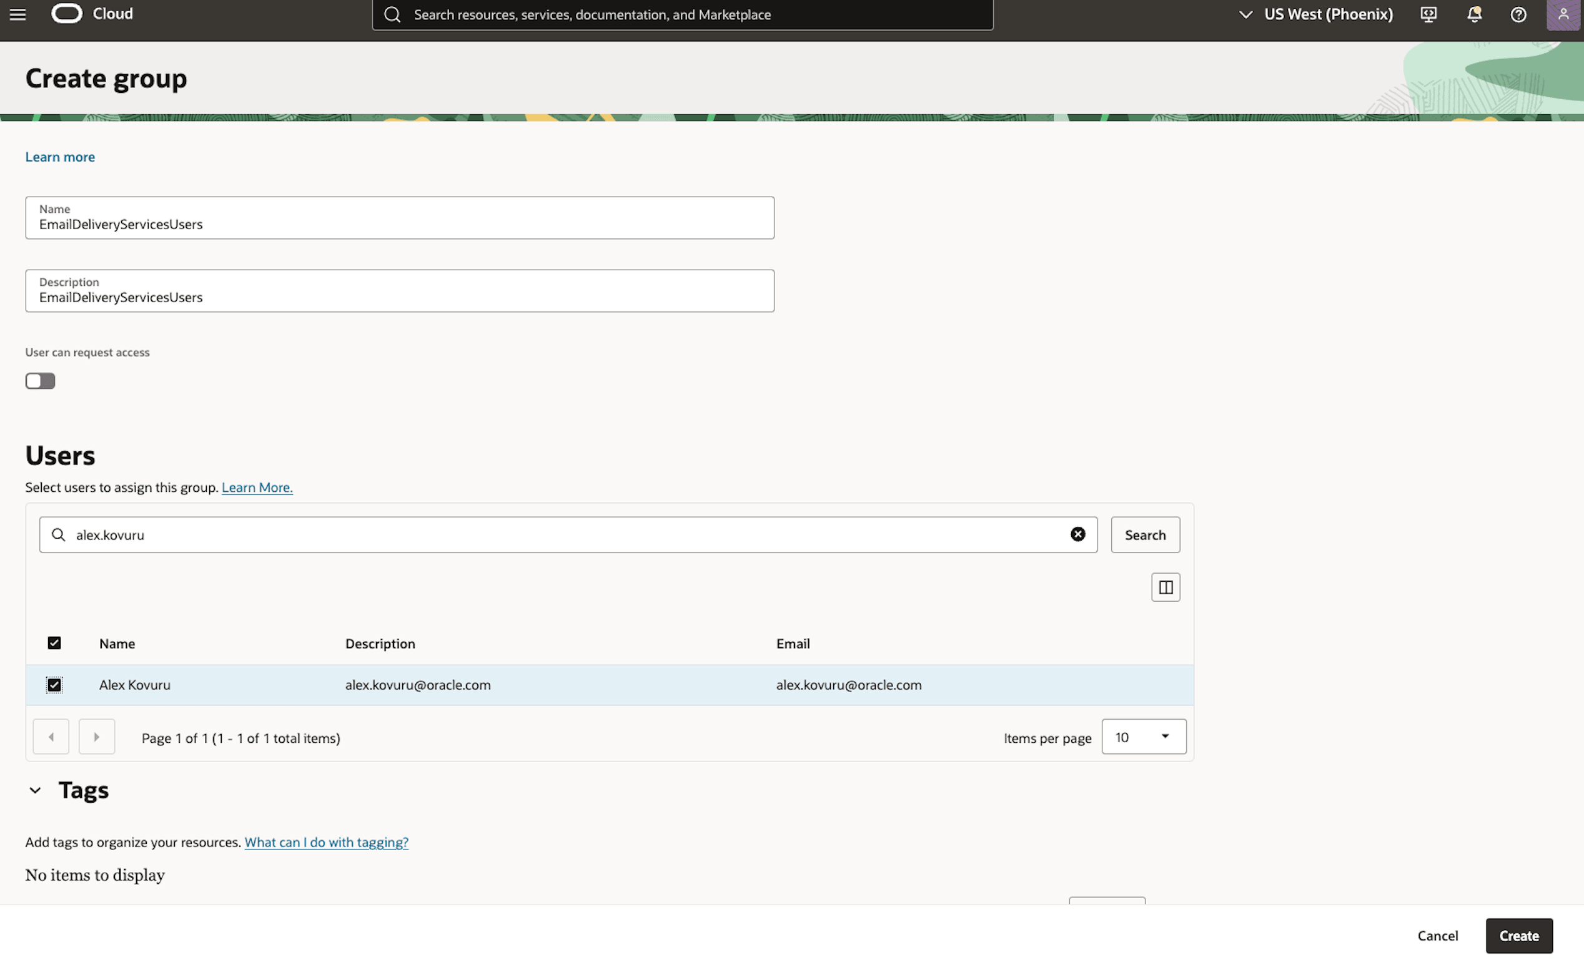The height and width of the screenshot is (960, 1584).
Task: Open the help icon
Action: (1518, 14)
